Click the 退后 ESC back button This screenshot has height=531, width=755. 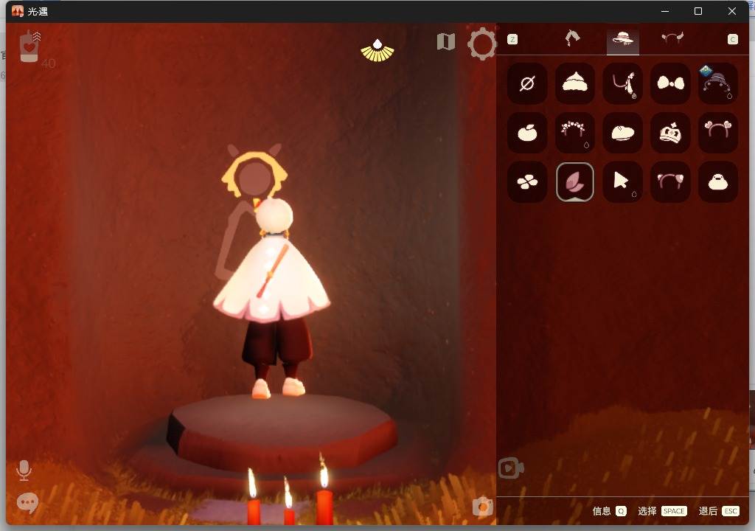[719, 511]
